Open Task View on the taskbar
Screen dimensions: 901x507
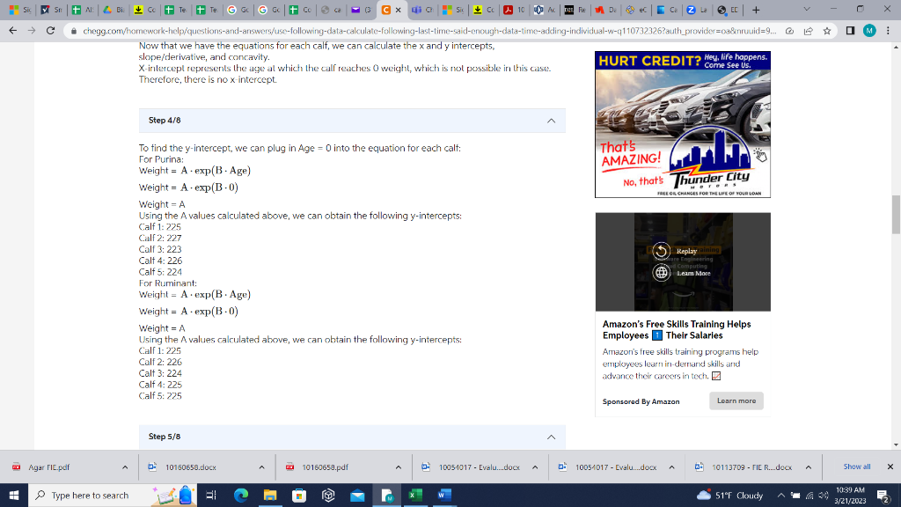211,495
